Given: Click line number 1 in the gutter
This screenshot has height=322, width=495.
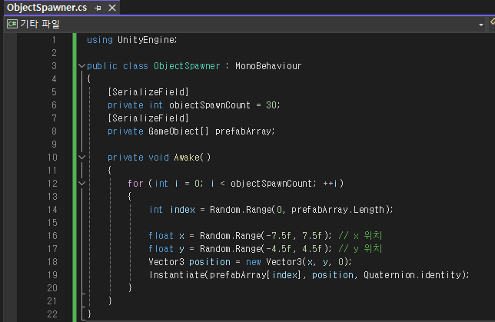Looking at the screenshot, I should pyautogui.click(x=54, y=40).
